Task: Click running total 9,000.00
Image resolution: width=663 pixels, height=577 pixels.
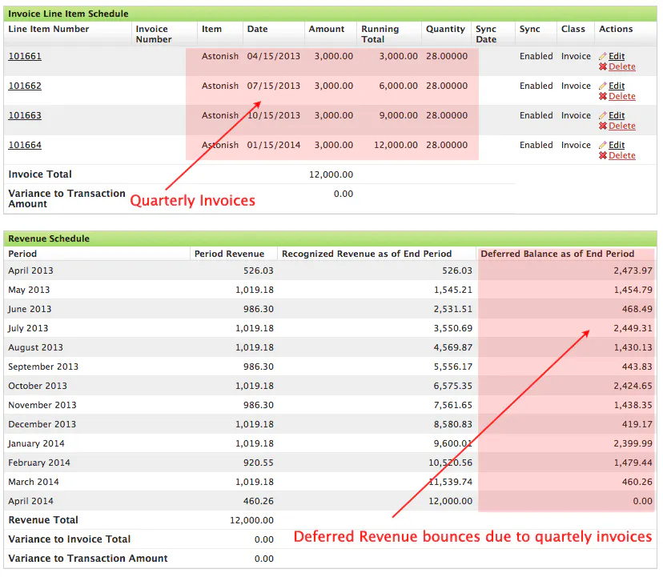Action: (398, 115)
